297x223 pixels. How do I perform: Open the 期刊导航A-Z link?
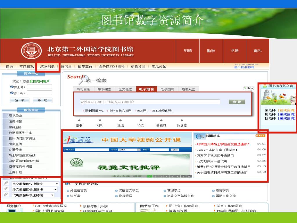pos(94,111)
